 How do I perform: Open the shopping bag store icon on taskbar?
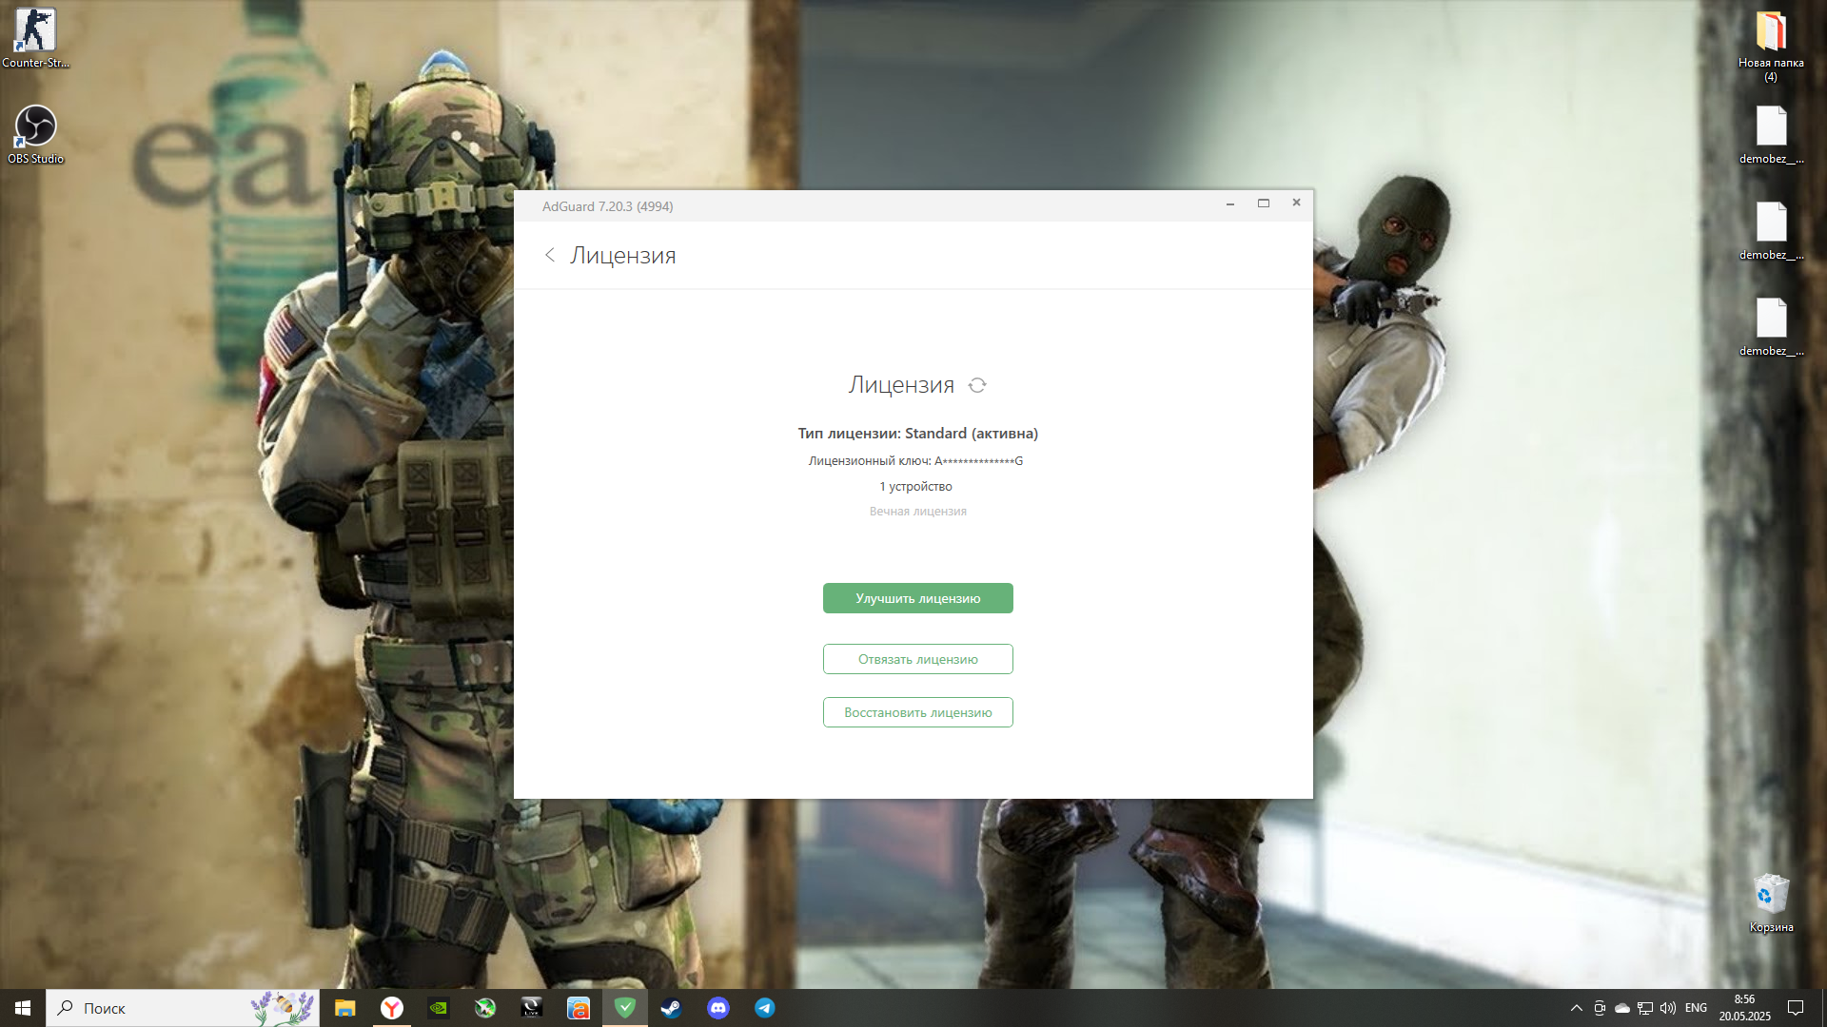pos(578,1008)
